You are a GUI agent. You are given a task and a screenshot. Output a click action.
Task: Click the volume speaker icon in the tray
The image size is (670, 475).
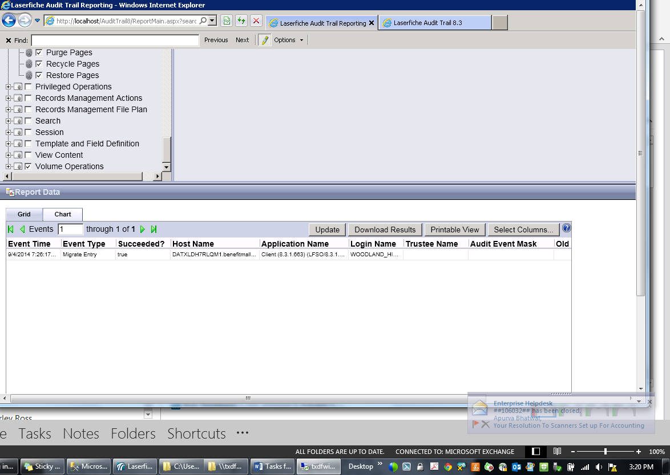tap(599, 467)
